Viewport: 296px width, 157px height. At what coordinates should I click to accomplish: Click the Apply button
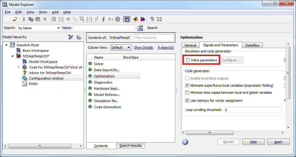click(x=278, y=142)
